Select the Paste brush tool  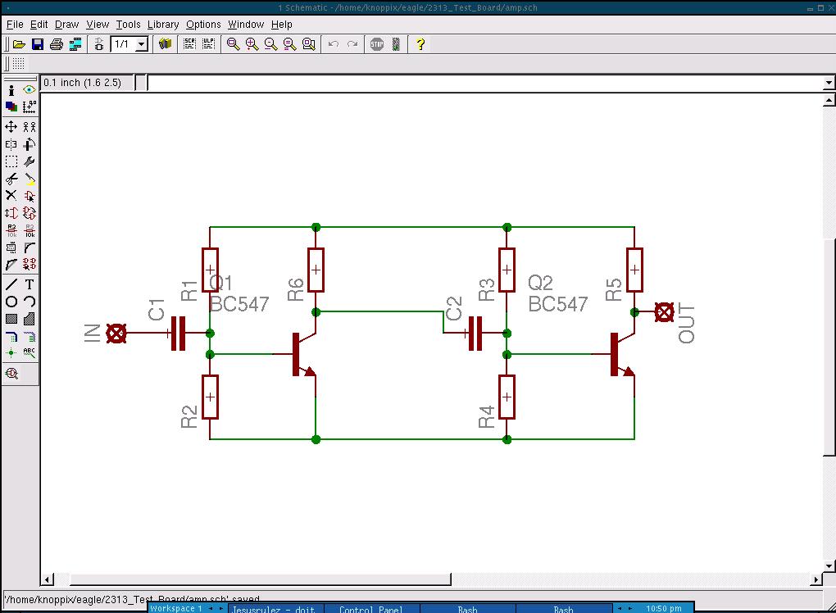pyautogui.click(x=30, y=179)
